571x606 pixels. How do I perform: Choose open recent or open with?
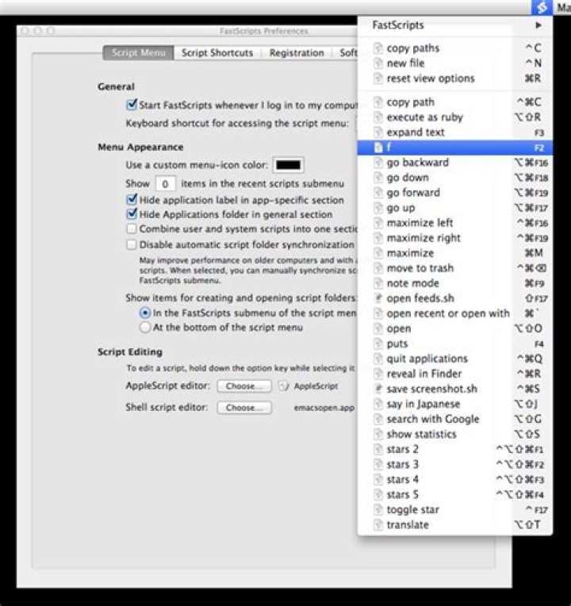454,313
